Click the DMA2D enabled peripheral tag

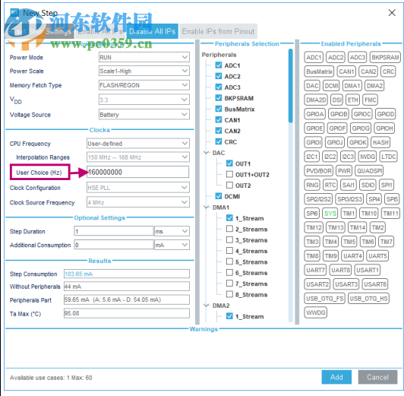tap(316, 100)
